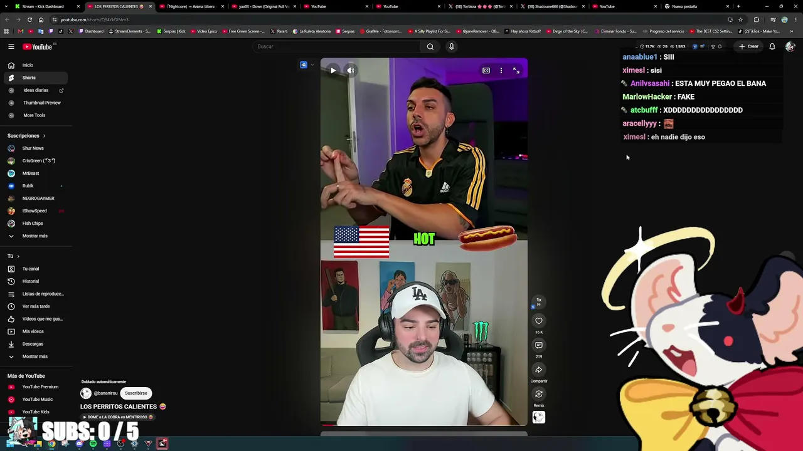Open Mis videos
The width and height of the screenshot is (803, 451).
(36, 331)
